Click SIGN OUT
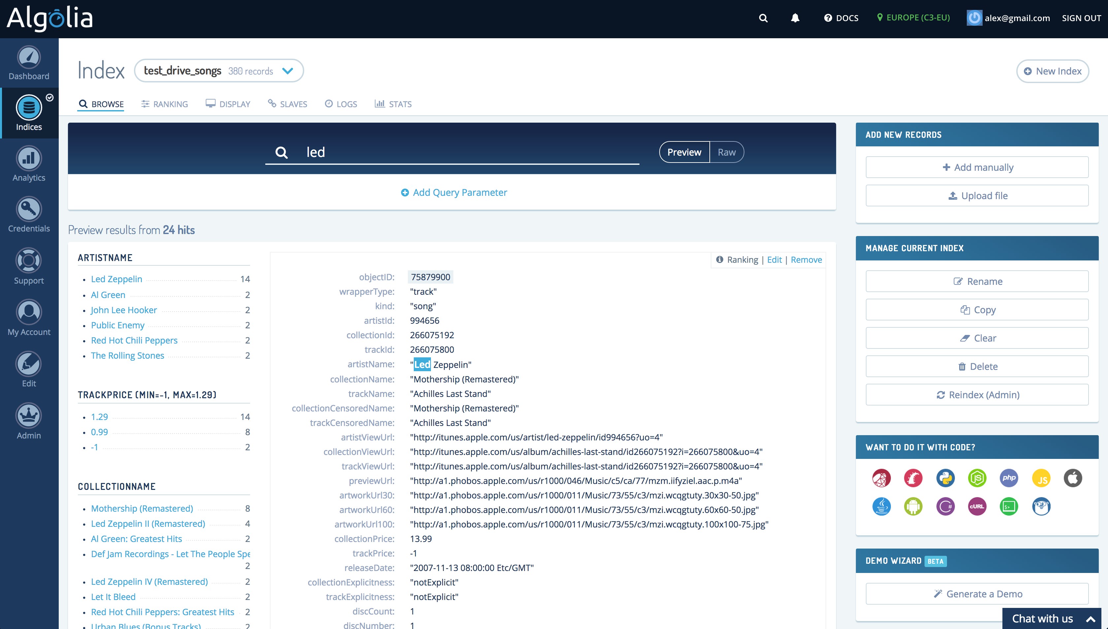This screenshot has height=629, width=1108. [1081, 18]
